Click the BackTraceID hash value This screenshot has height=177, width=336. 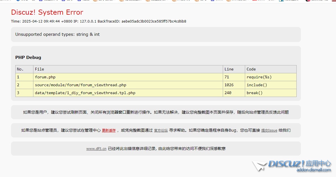154,21
